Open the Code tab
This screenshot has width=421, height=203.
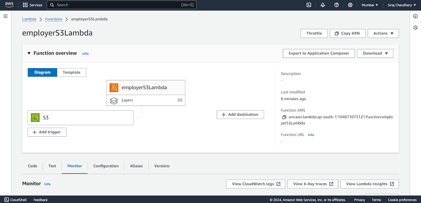tap(33, 166)
